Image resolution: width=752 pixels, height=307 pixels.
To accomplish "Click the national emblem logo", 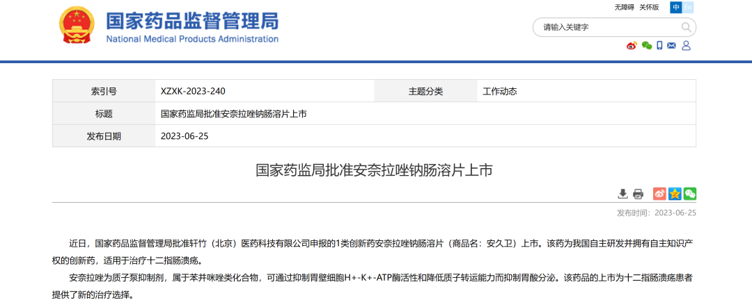I will pyautogui.click(x=77, y=26).
